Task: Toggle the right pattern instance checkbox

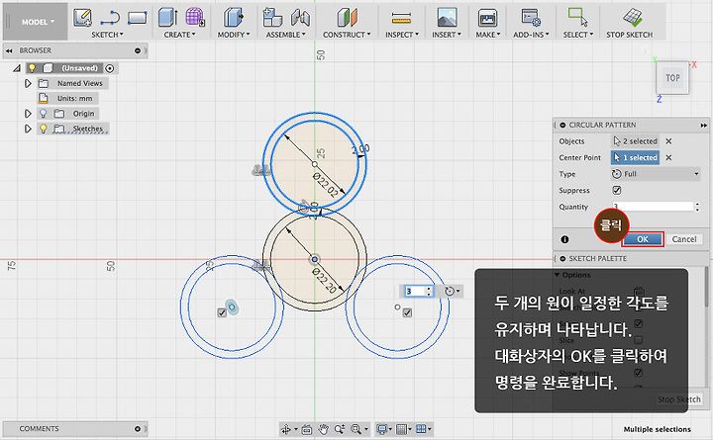Action: point(407,312)
